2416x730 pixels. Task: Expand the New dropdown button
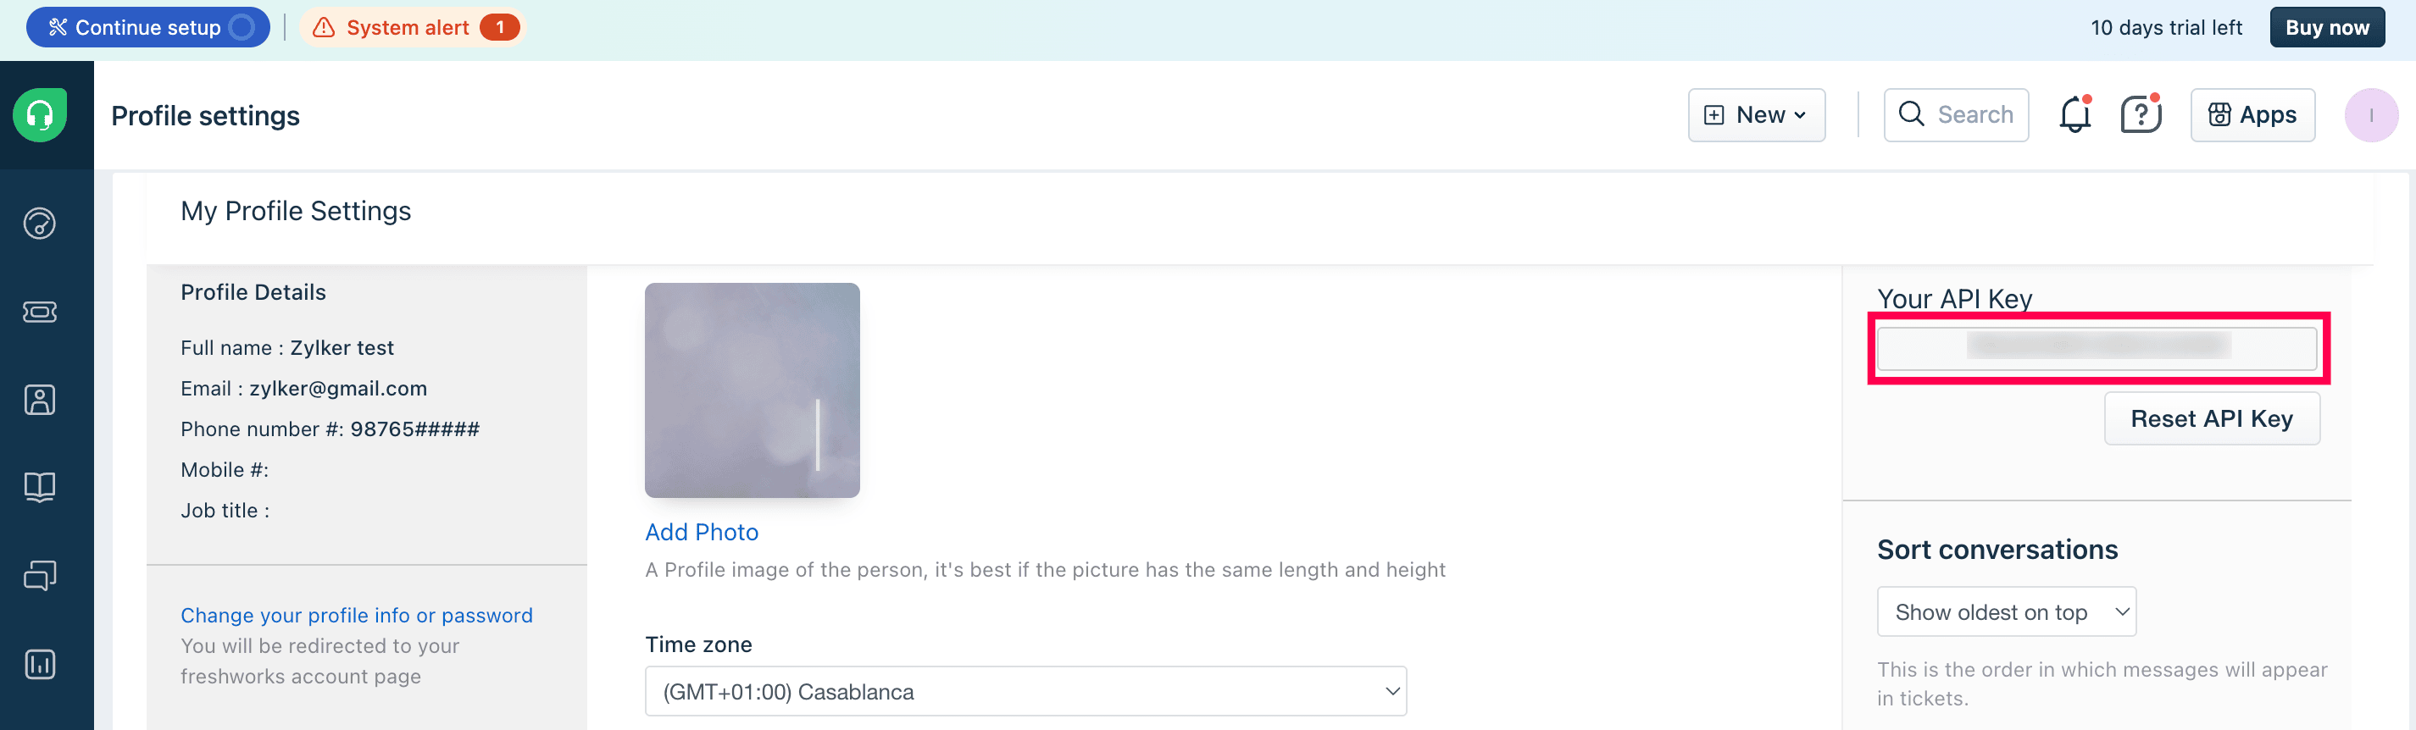coord(1756,115)
